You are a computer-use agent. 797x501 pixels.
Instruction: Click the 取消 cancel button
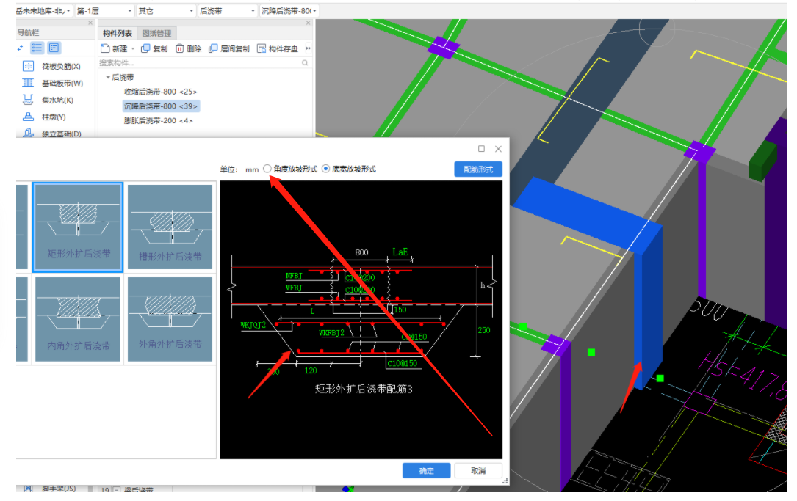point(477,470)
